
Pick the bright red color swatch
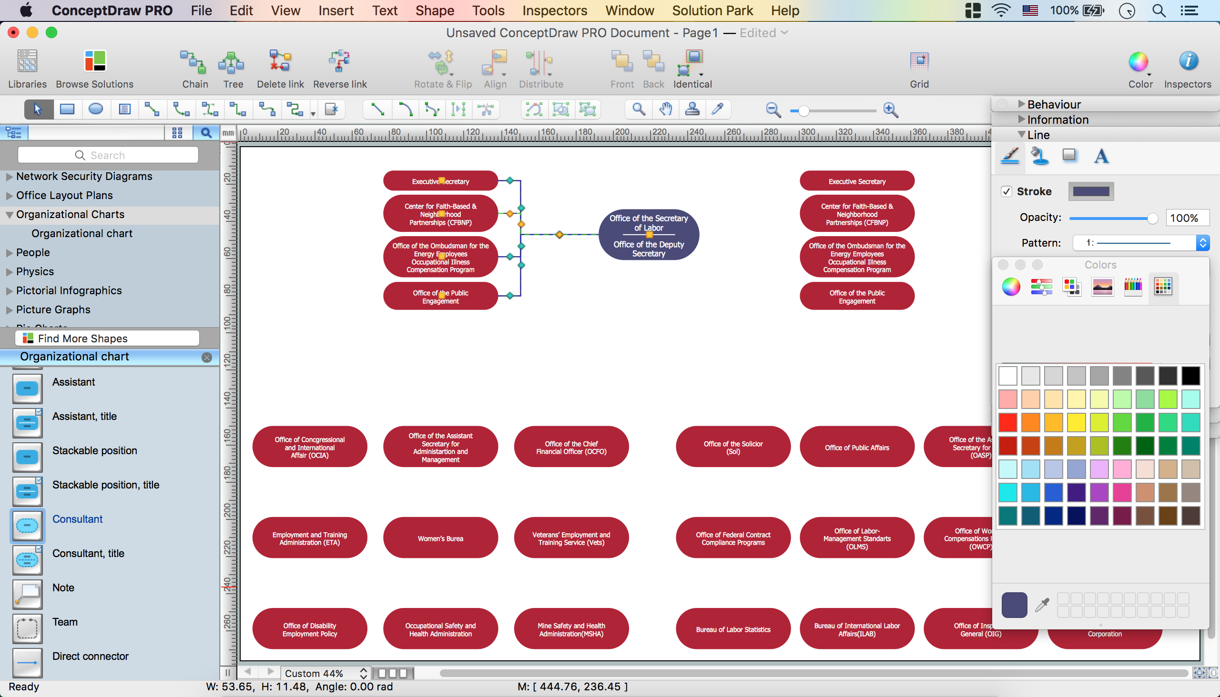(x=1008, y=422)
